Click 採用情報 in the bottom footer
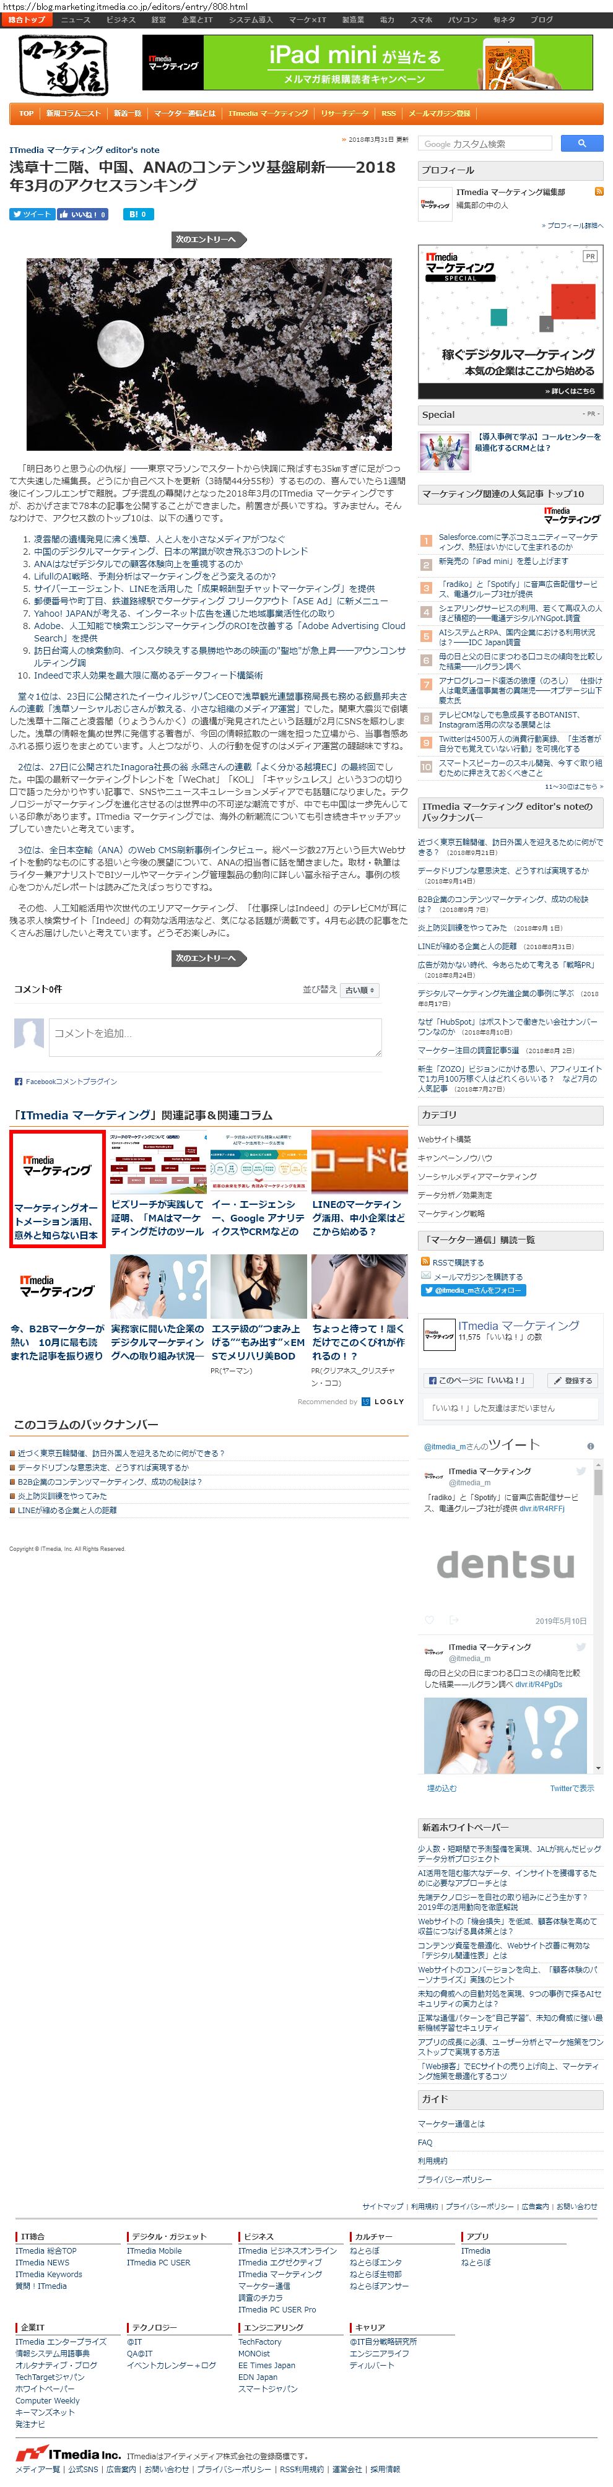 [385, 2468]
